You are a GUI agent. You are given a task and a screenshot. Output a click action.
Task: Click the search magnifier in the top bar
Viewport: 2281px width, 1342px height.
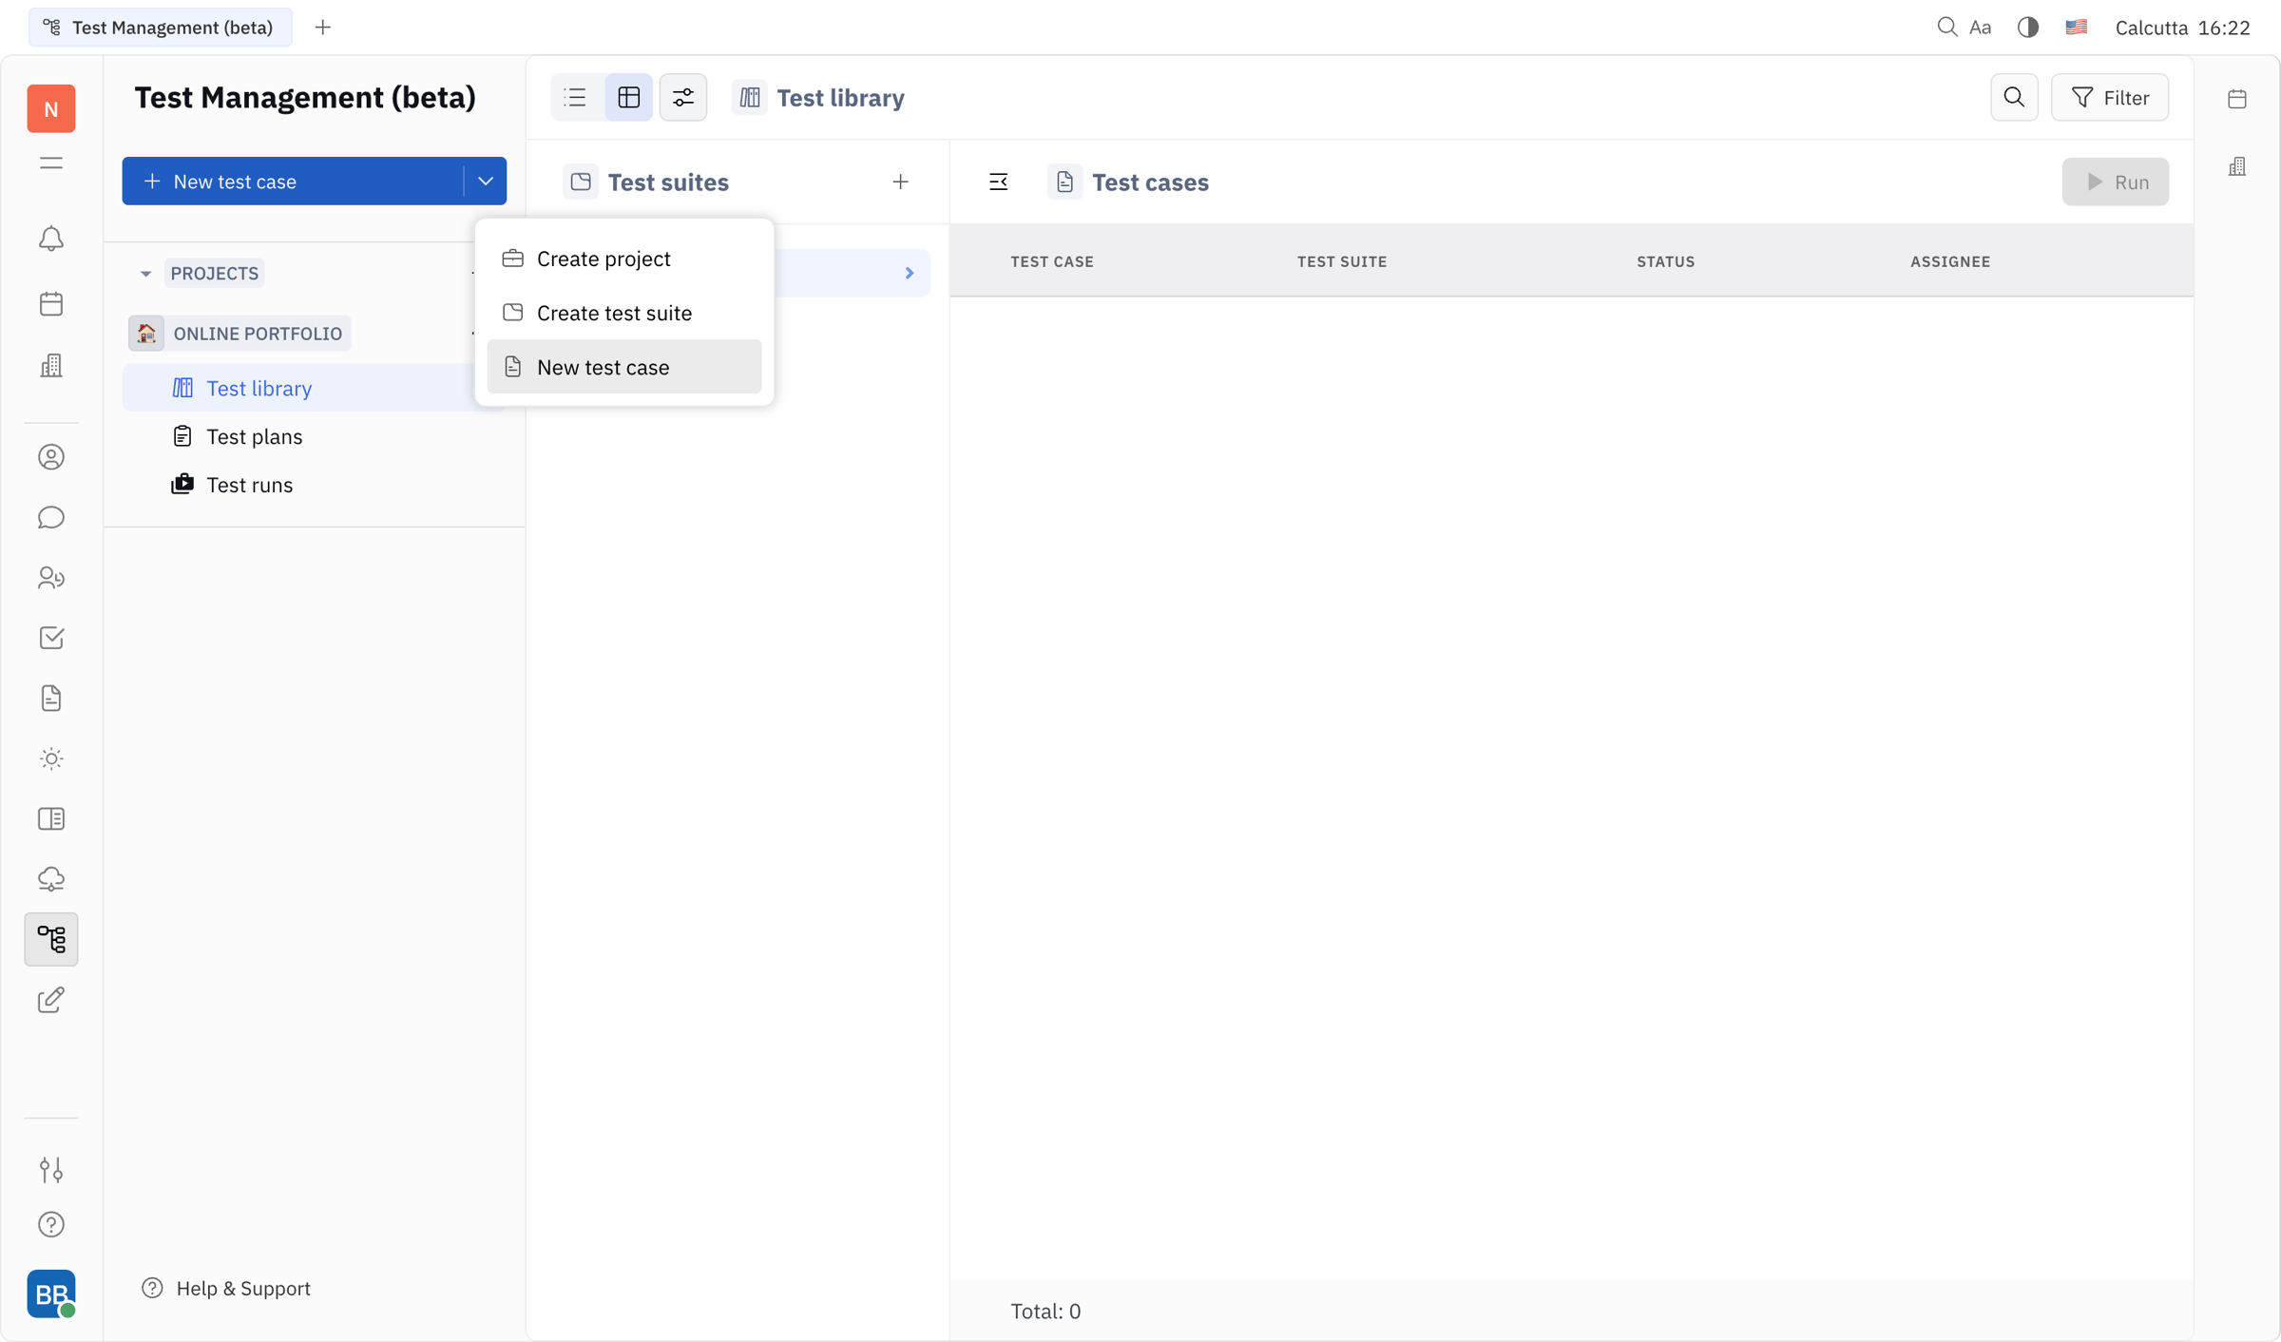[x=1947, y=27]
